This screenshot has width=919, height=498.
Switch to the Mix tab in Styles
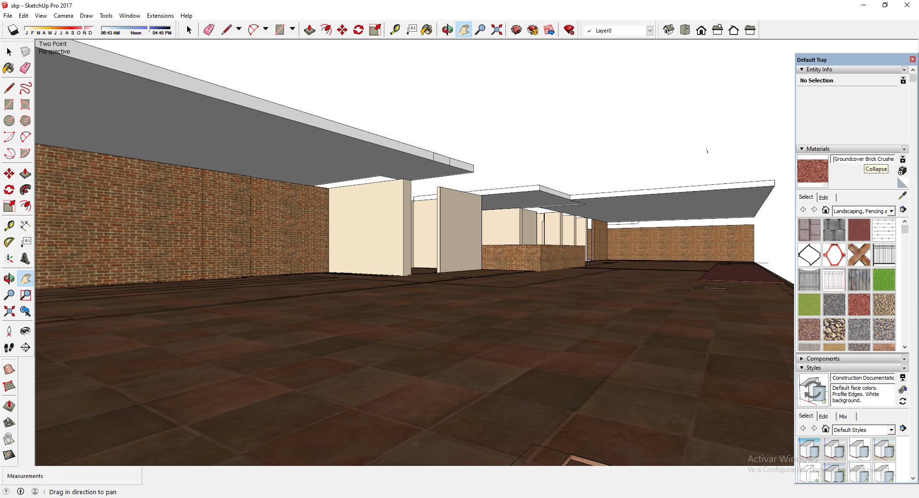click(843, 417)
